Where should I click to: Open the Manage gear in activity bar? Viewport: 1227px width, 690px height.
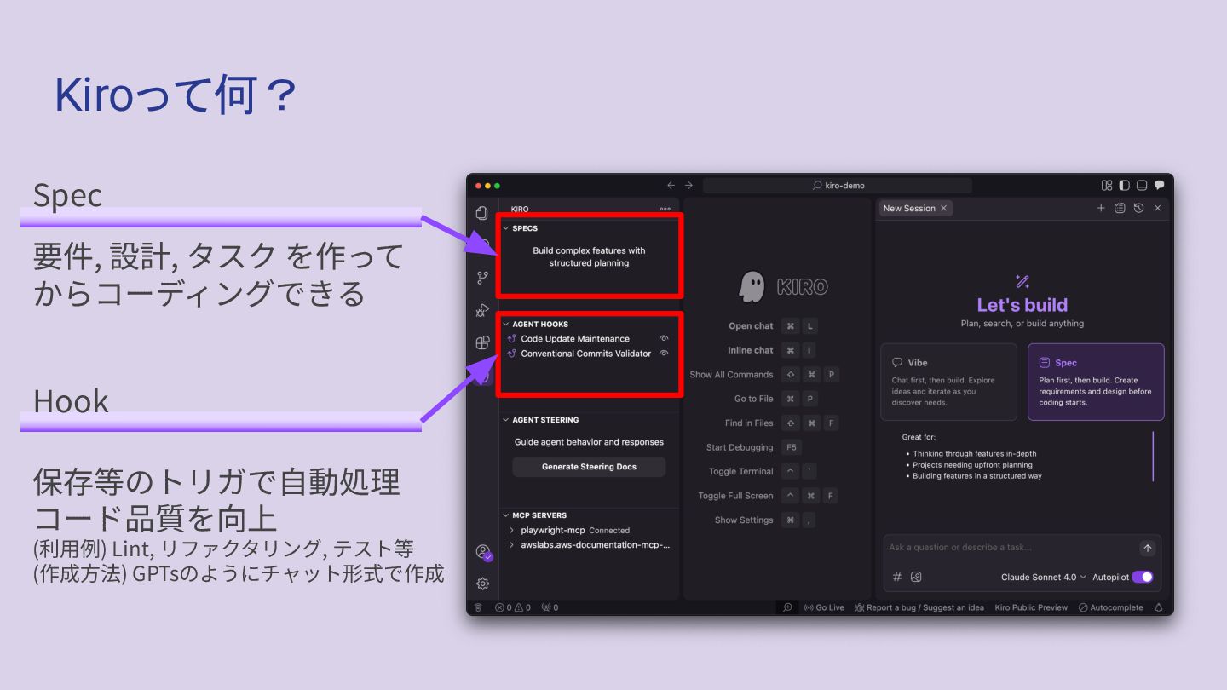click(482, 584)
